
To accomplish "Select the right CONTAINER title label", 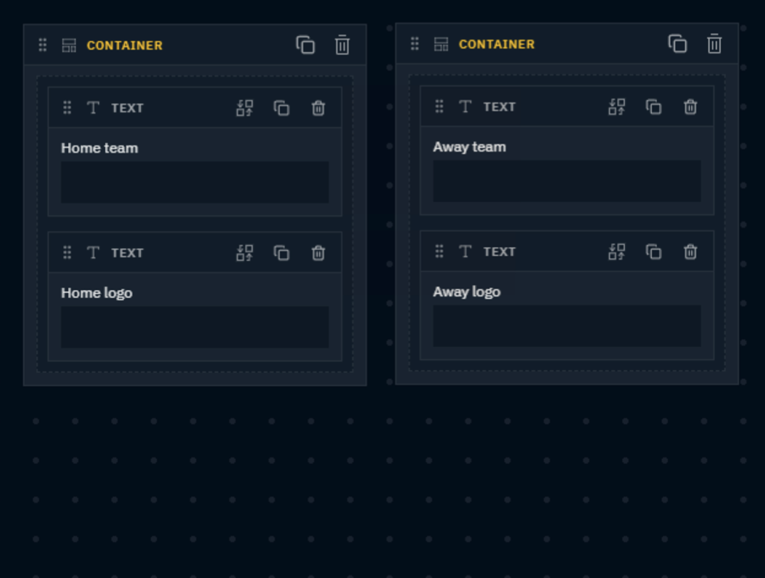I will [497, 44].
